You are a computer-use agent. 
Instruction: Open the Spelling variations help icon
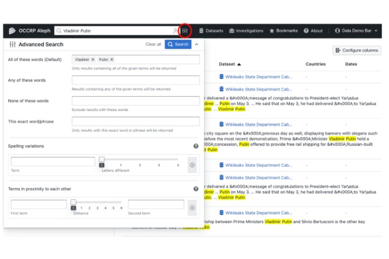point(196,146)
